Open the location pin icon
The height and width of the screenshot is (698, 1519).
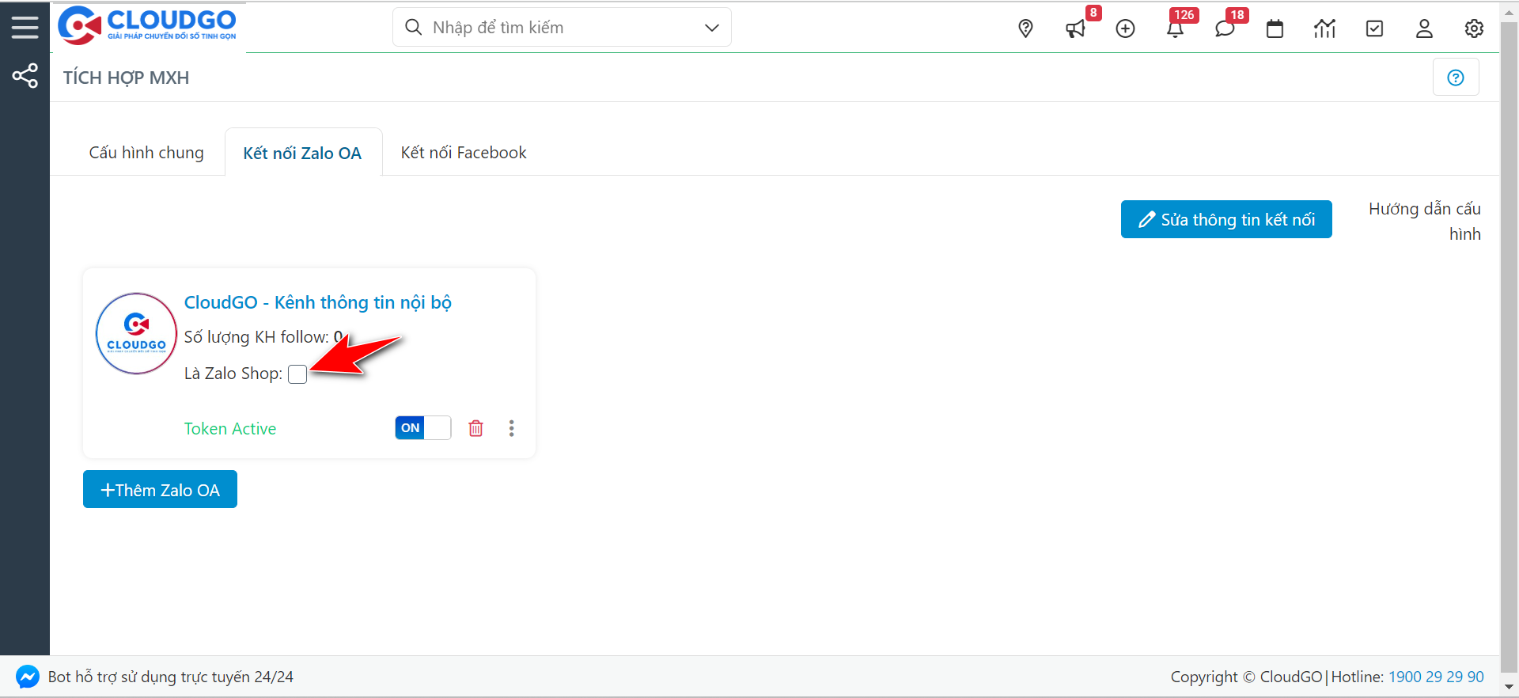[x=1025, y=28]
